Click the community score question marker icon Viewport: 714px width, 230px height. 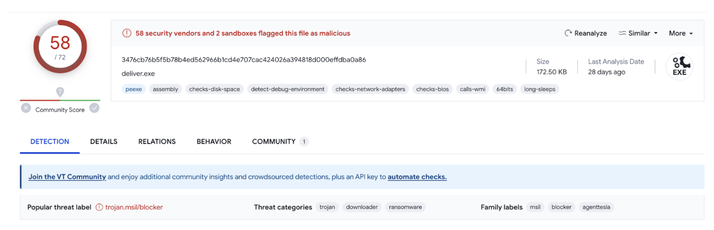(60, 92)
